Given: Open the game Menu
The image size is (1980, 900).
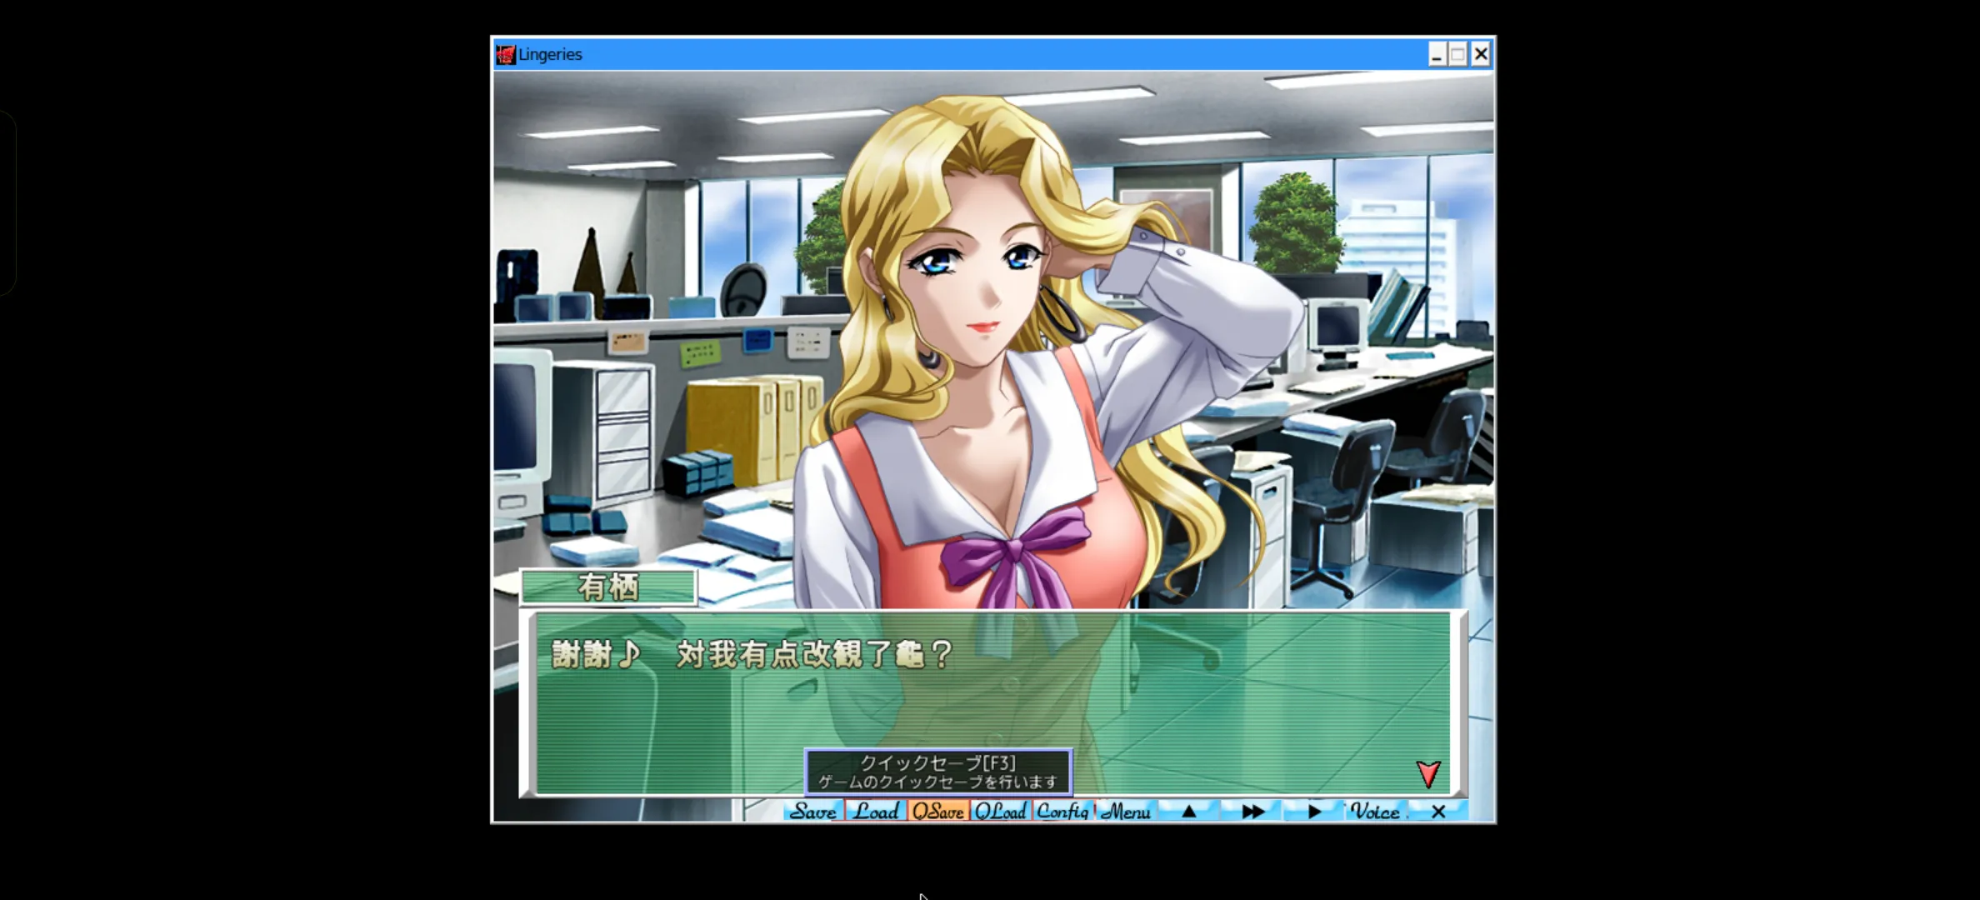Looking at the screenshot, I should tap(1125, 812).
